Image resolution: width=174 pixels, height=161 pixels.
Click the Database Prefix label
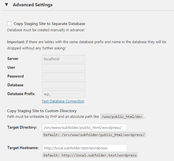[21, 94]
